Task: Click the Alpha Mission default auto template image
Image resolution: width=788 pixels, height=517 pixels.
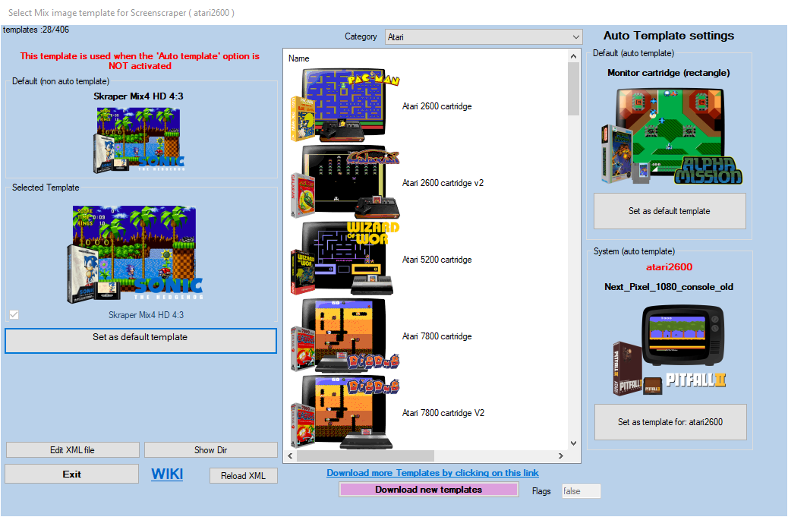Action: click(670, 135)
